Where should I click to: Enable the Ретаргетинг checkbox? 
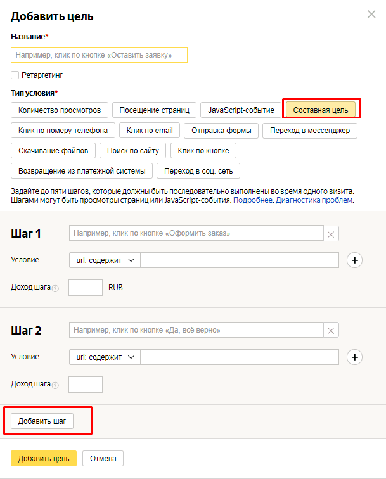(15, 75)
